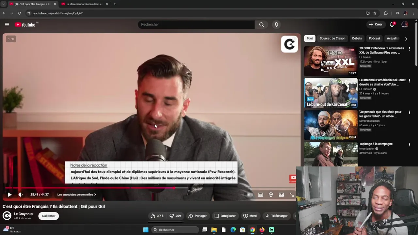The image size is (418, 235).
Task: Start voice search with microphone icon
Action: (x=276, y=24)
